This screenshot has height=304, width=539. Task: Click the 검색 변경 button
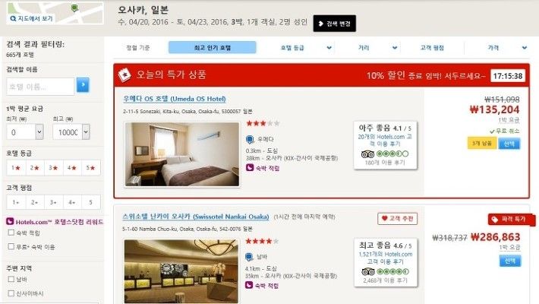[x=335, y=24]
